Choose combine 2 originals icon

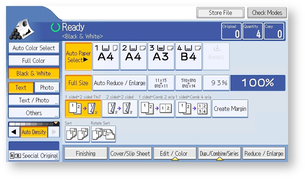[x=157, y=109]
